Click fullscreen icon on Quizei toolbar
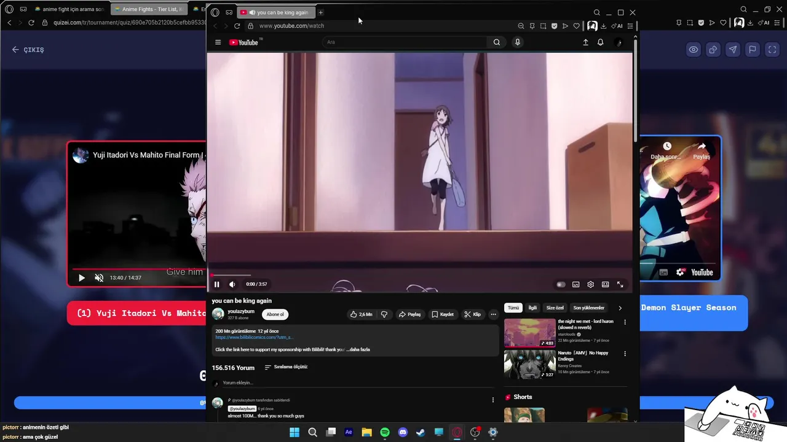 (772, 50)
